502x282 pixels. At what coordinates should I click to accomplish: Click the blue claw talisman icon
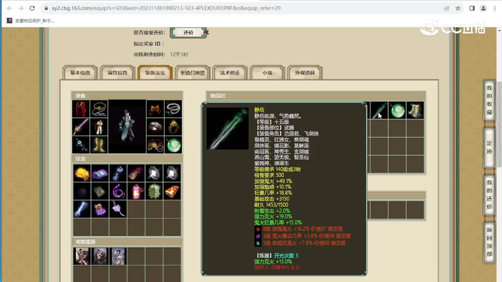point(118,173)
